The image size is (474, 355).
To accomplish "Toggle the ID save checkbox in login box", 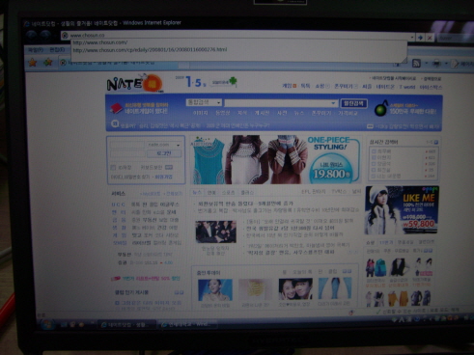I will click(x=113, y=168).
